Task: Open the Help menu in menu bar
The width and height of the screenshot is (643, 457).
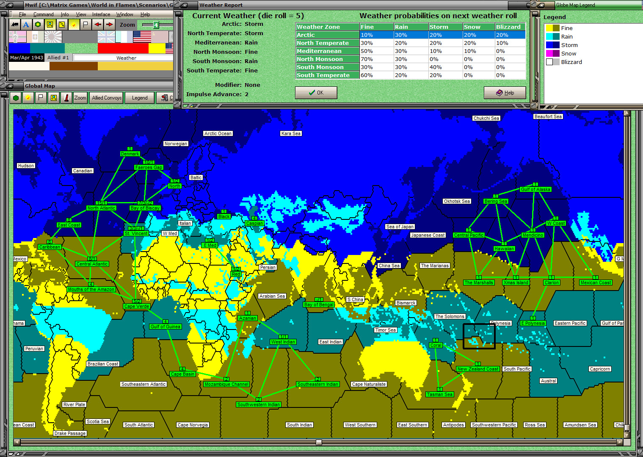Action: [145, 14]
